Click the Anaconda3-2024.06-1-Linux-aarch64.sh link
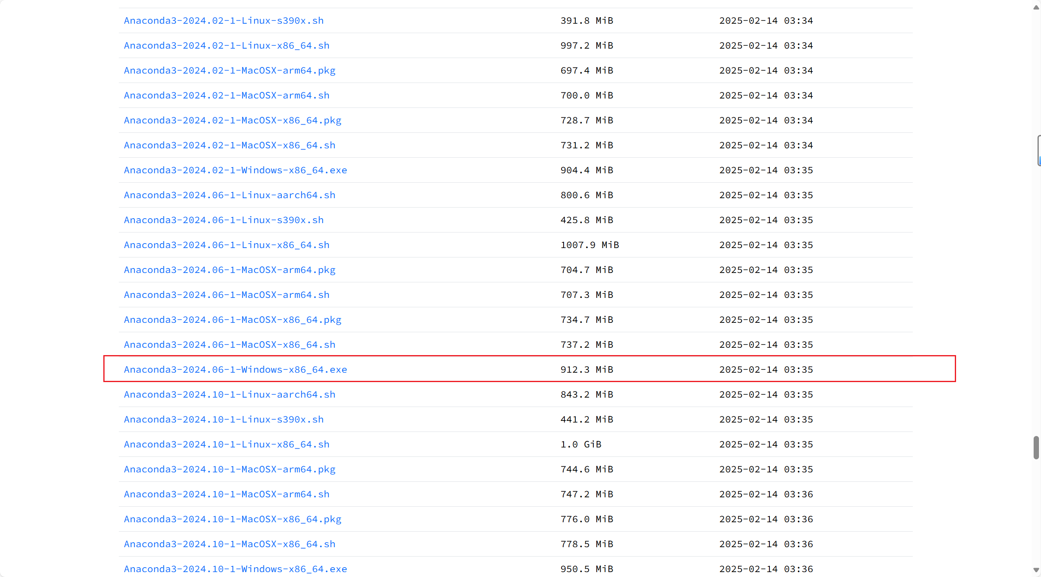 tap(230, 195)
